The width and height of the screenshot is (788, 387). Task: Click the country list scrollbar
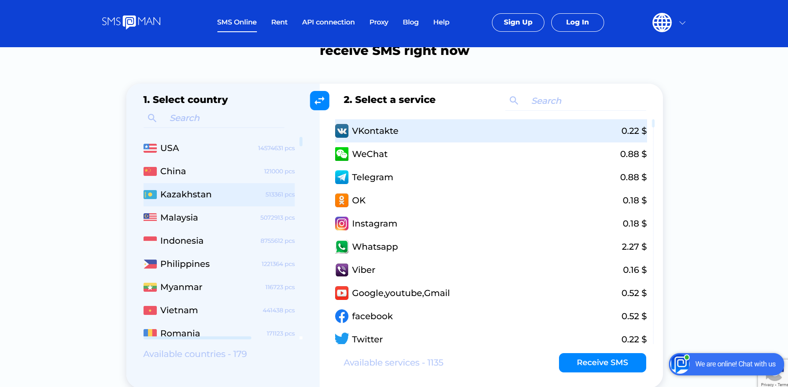point(301,141)
